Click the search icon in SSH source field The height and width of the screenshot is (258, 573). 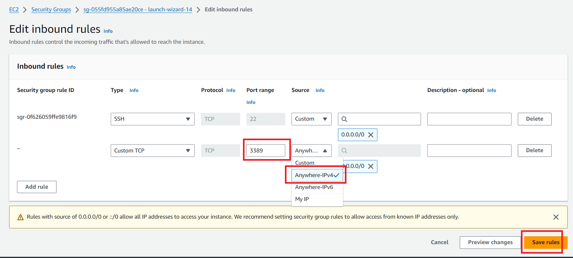pyautogui.click(x=344, y=119)
